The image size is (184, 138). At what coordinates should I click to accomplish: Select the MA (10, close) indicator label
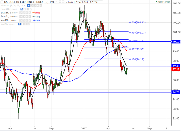point(8,24)
